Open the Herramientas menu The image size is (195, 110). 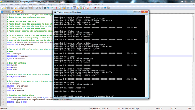click(65, 5)
